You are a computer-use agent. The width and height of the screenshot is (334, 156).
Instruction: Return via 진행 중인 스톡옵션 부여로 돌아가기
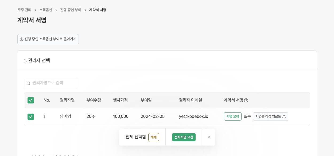click(48, 39)
